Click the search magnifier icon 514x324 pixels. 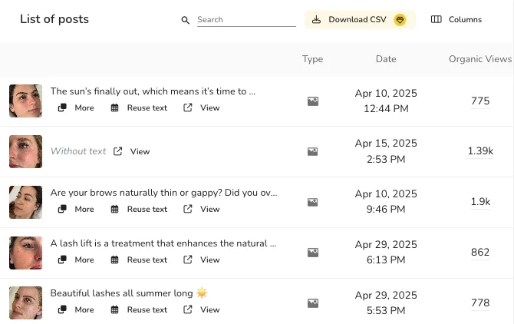pyautogui.click(x=185, y=20)
